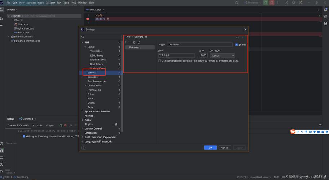Select Keymap in settings tree

(89, 116)
